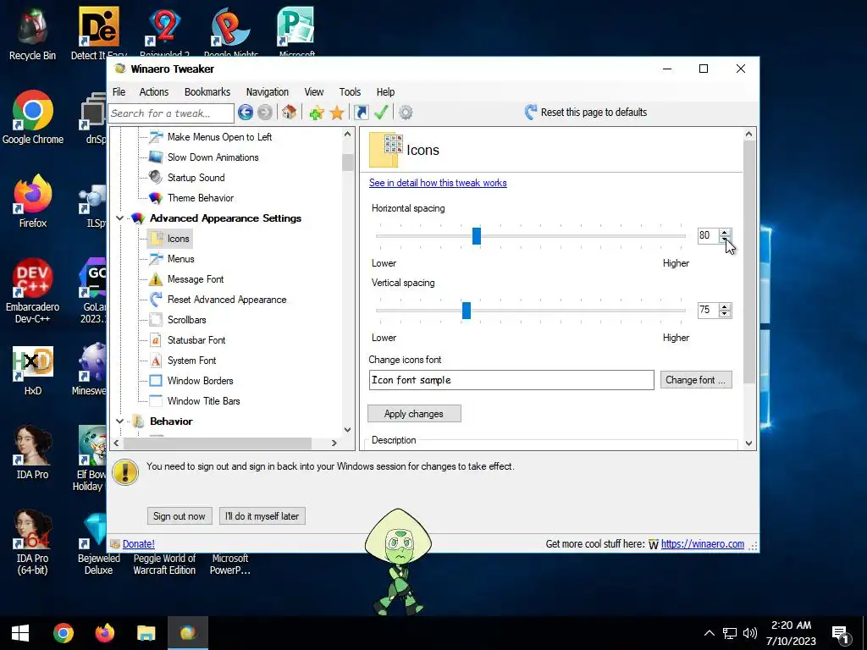Viewport: 867px width, 650px height.
Task: Open the Actions menu
Action: pyautogui.click(x=154, y=91)
